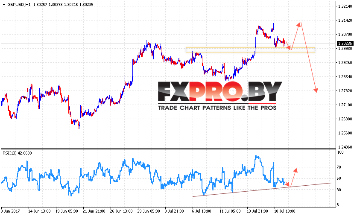Click the 1.29980 price axis label
The width and height of the screenshot is (354, 216).
[x=345, y=49]
